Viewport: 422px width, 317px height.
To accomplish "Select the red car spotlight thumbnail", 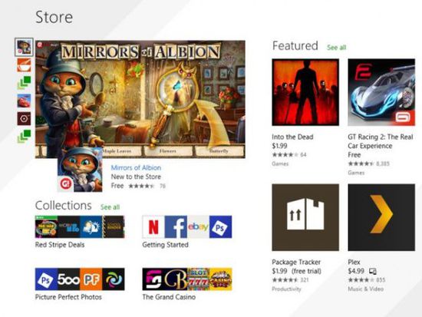I will [24, 101].
